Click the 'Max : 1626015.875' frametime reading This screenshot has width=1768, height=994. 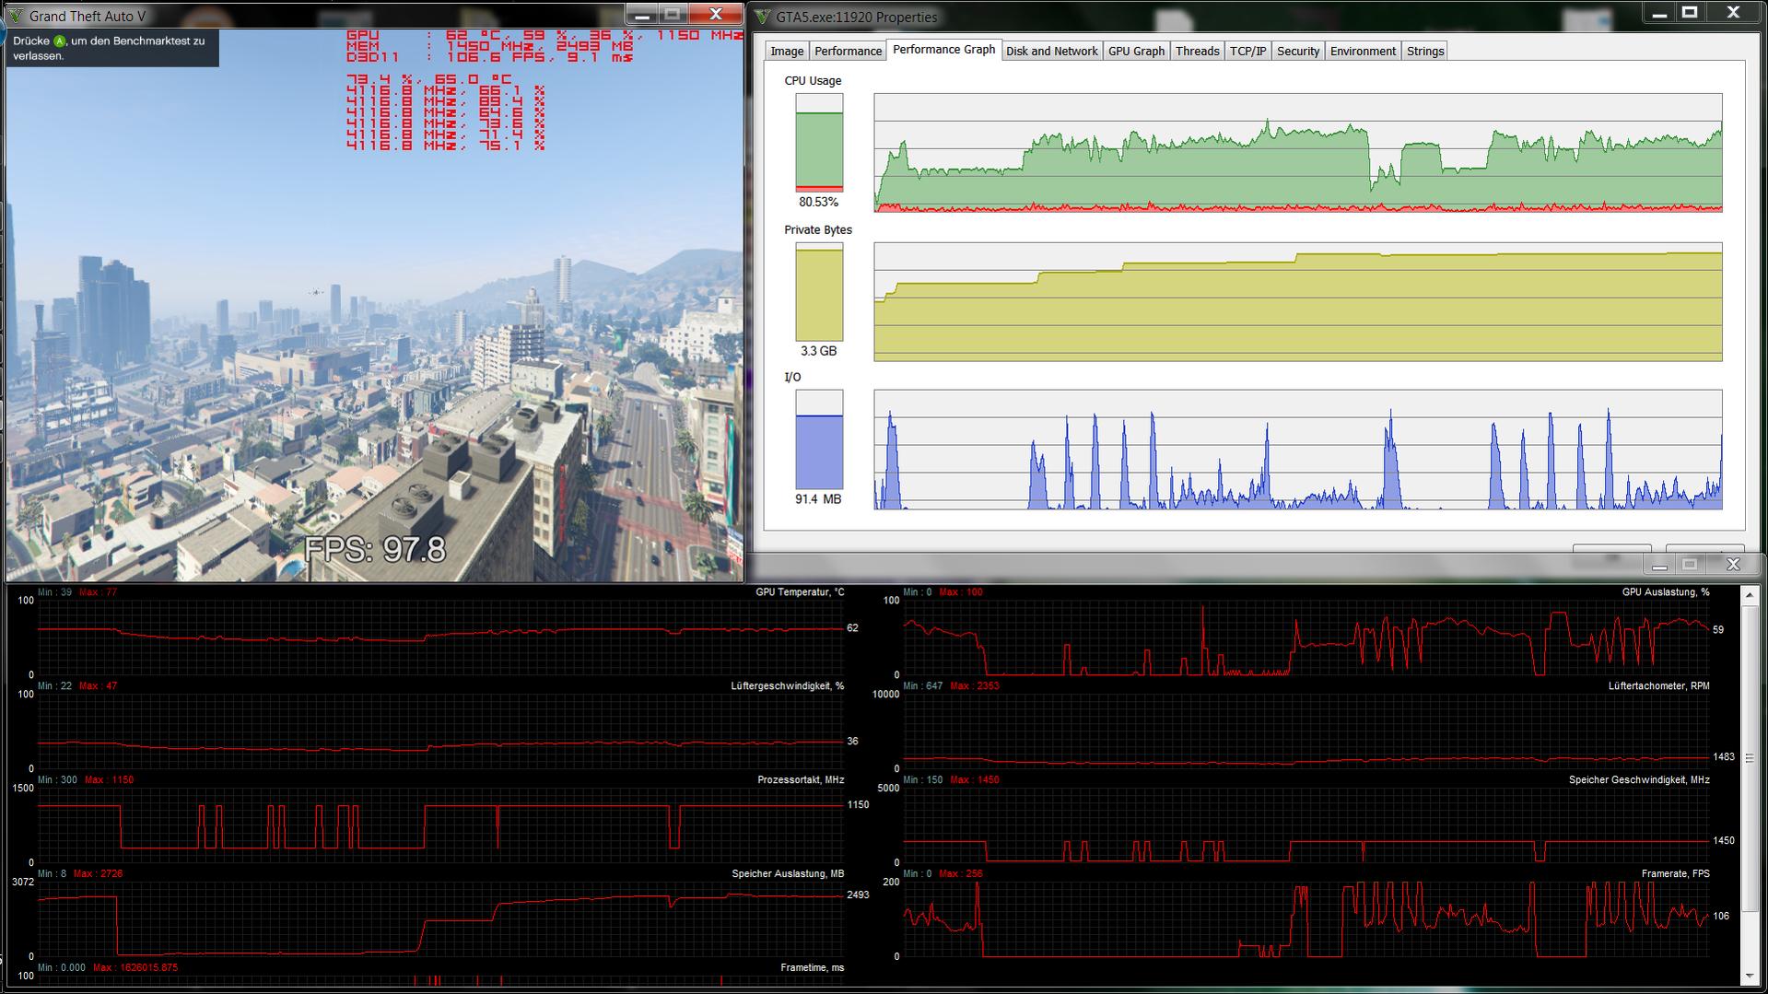pyautogui.click(x=135, y=968)
